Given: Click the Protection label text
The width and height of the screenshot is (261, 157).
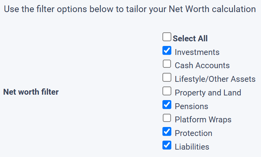Looking at the screenshot, I should point(194,133).
